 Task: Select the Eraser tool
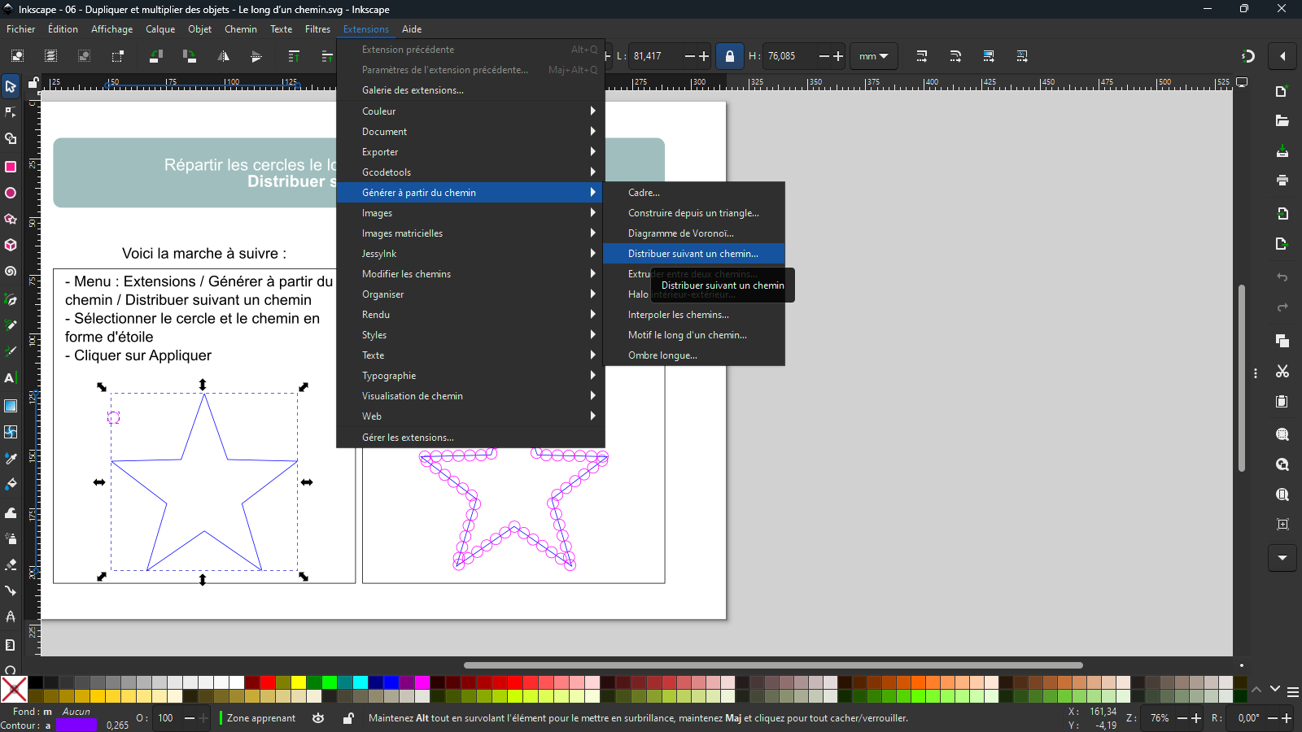click(11, 564)
